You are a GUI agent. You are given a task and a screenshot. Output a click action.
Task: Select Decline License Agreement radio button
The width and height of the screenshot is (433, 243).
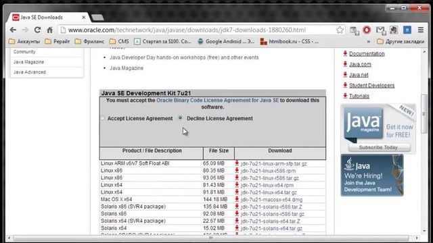[x=180, y=118]
